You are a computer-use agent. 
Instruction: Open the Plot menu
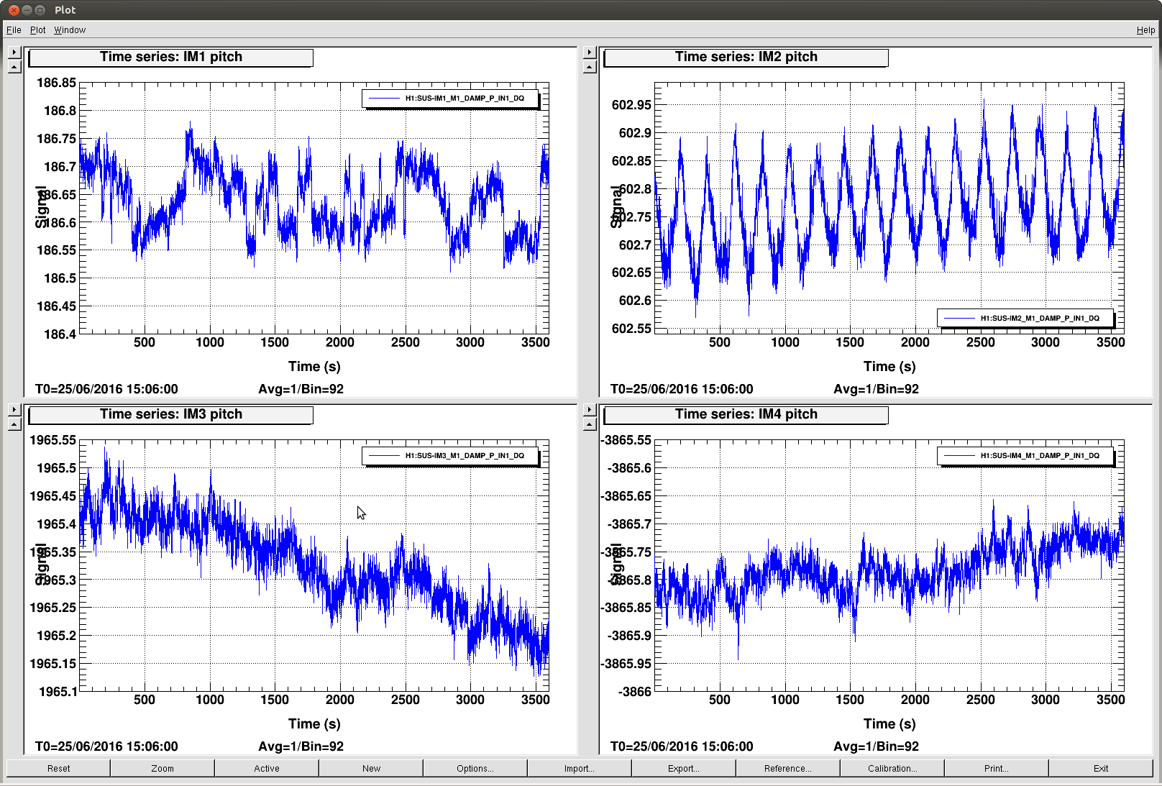point(37,30)
